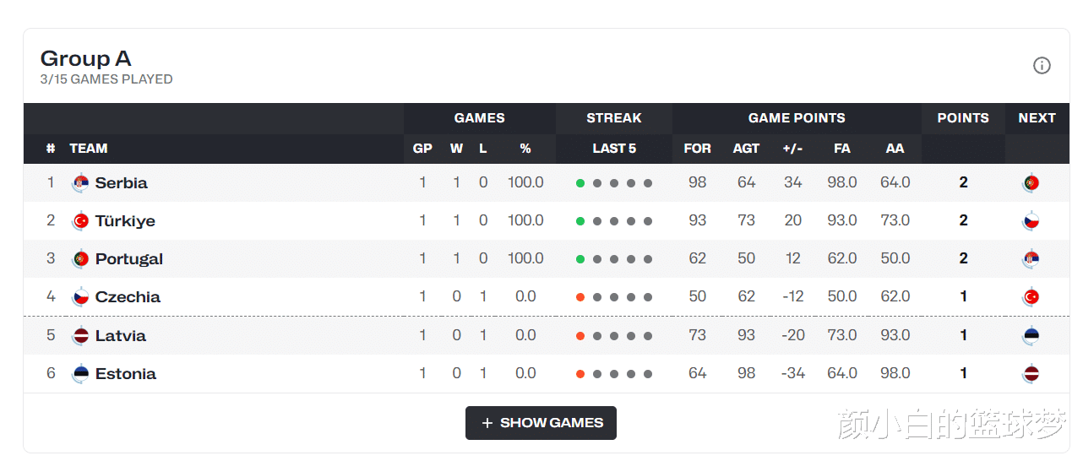The width and height of the screenshot is (1083, 461).
Task: Open Türkiye's next opponent Czechia flag
Action: click(x=1031, y=221)
